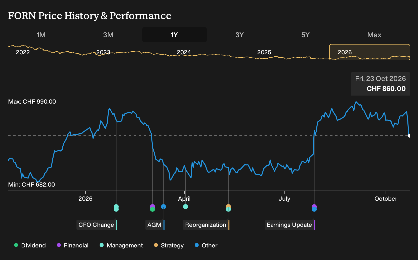Switch to the 3M range tab
Viewport: 418px width, 260px height.
108,35
